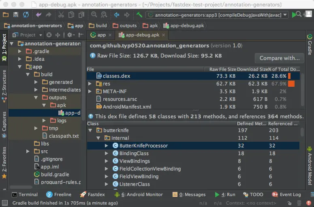Navigate back with the left arrow icon
Image resolution: width=314 pixels, height=207 pixels.
[117, 15]
